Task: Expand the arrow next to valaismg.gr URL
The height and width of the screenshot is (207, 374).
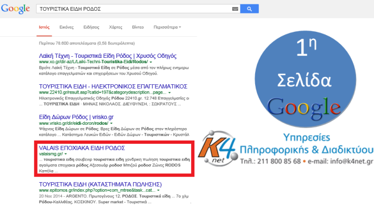Action: tap(66, 154)
